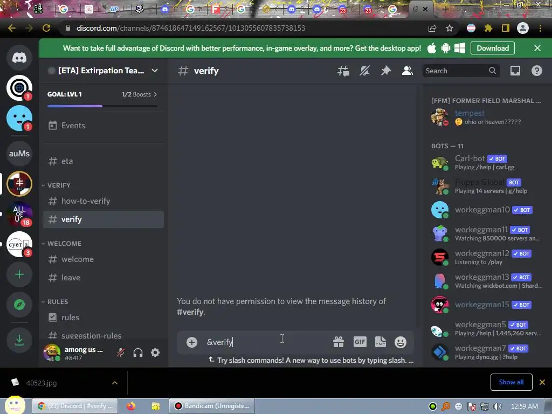552x414 pixels.
Task: Click Show all downloads
Action: tap(511, 382)
